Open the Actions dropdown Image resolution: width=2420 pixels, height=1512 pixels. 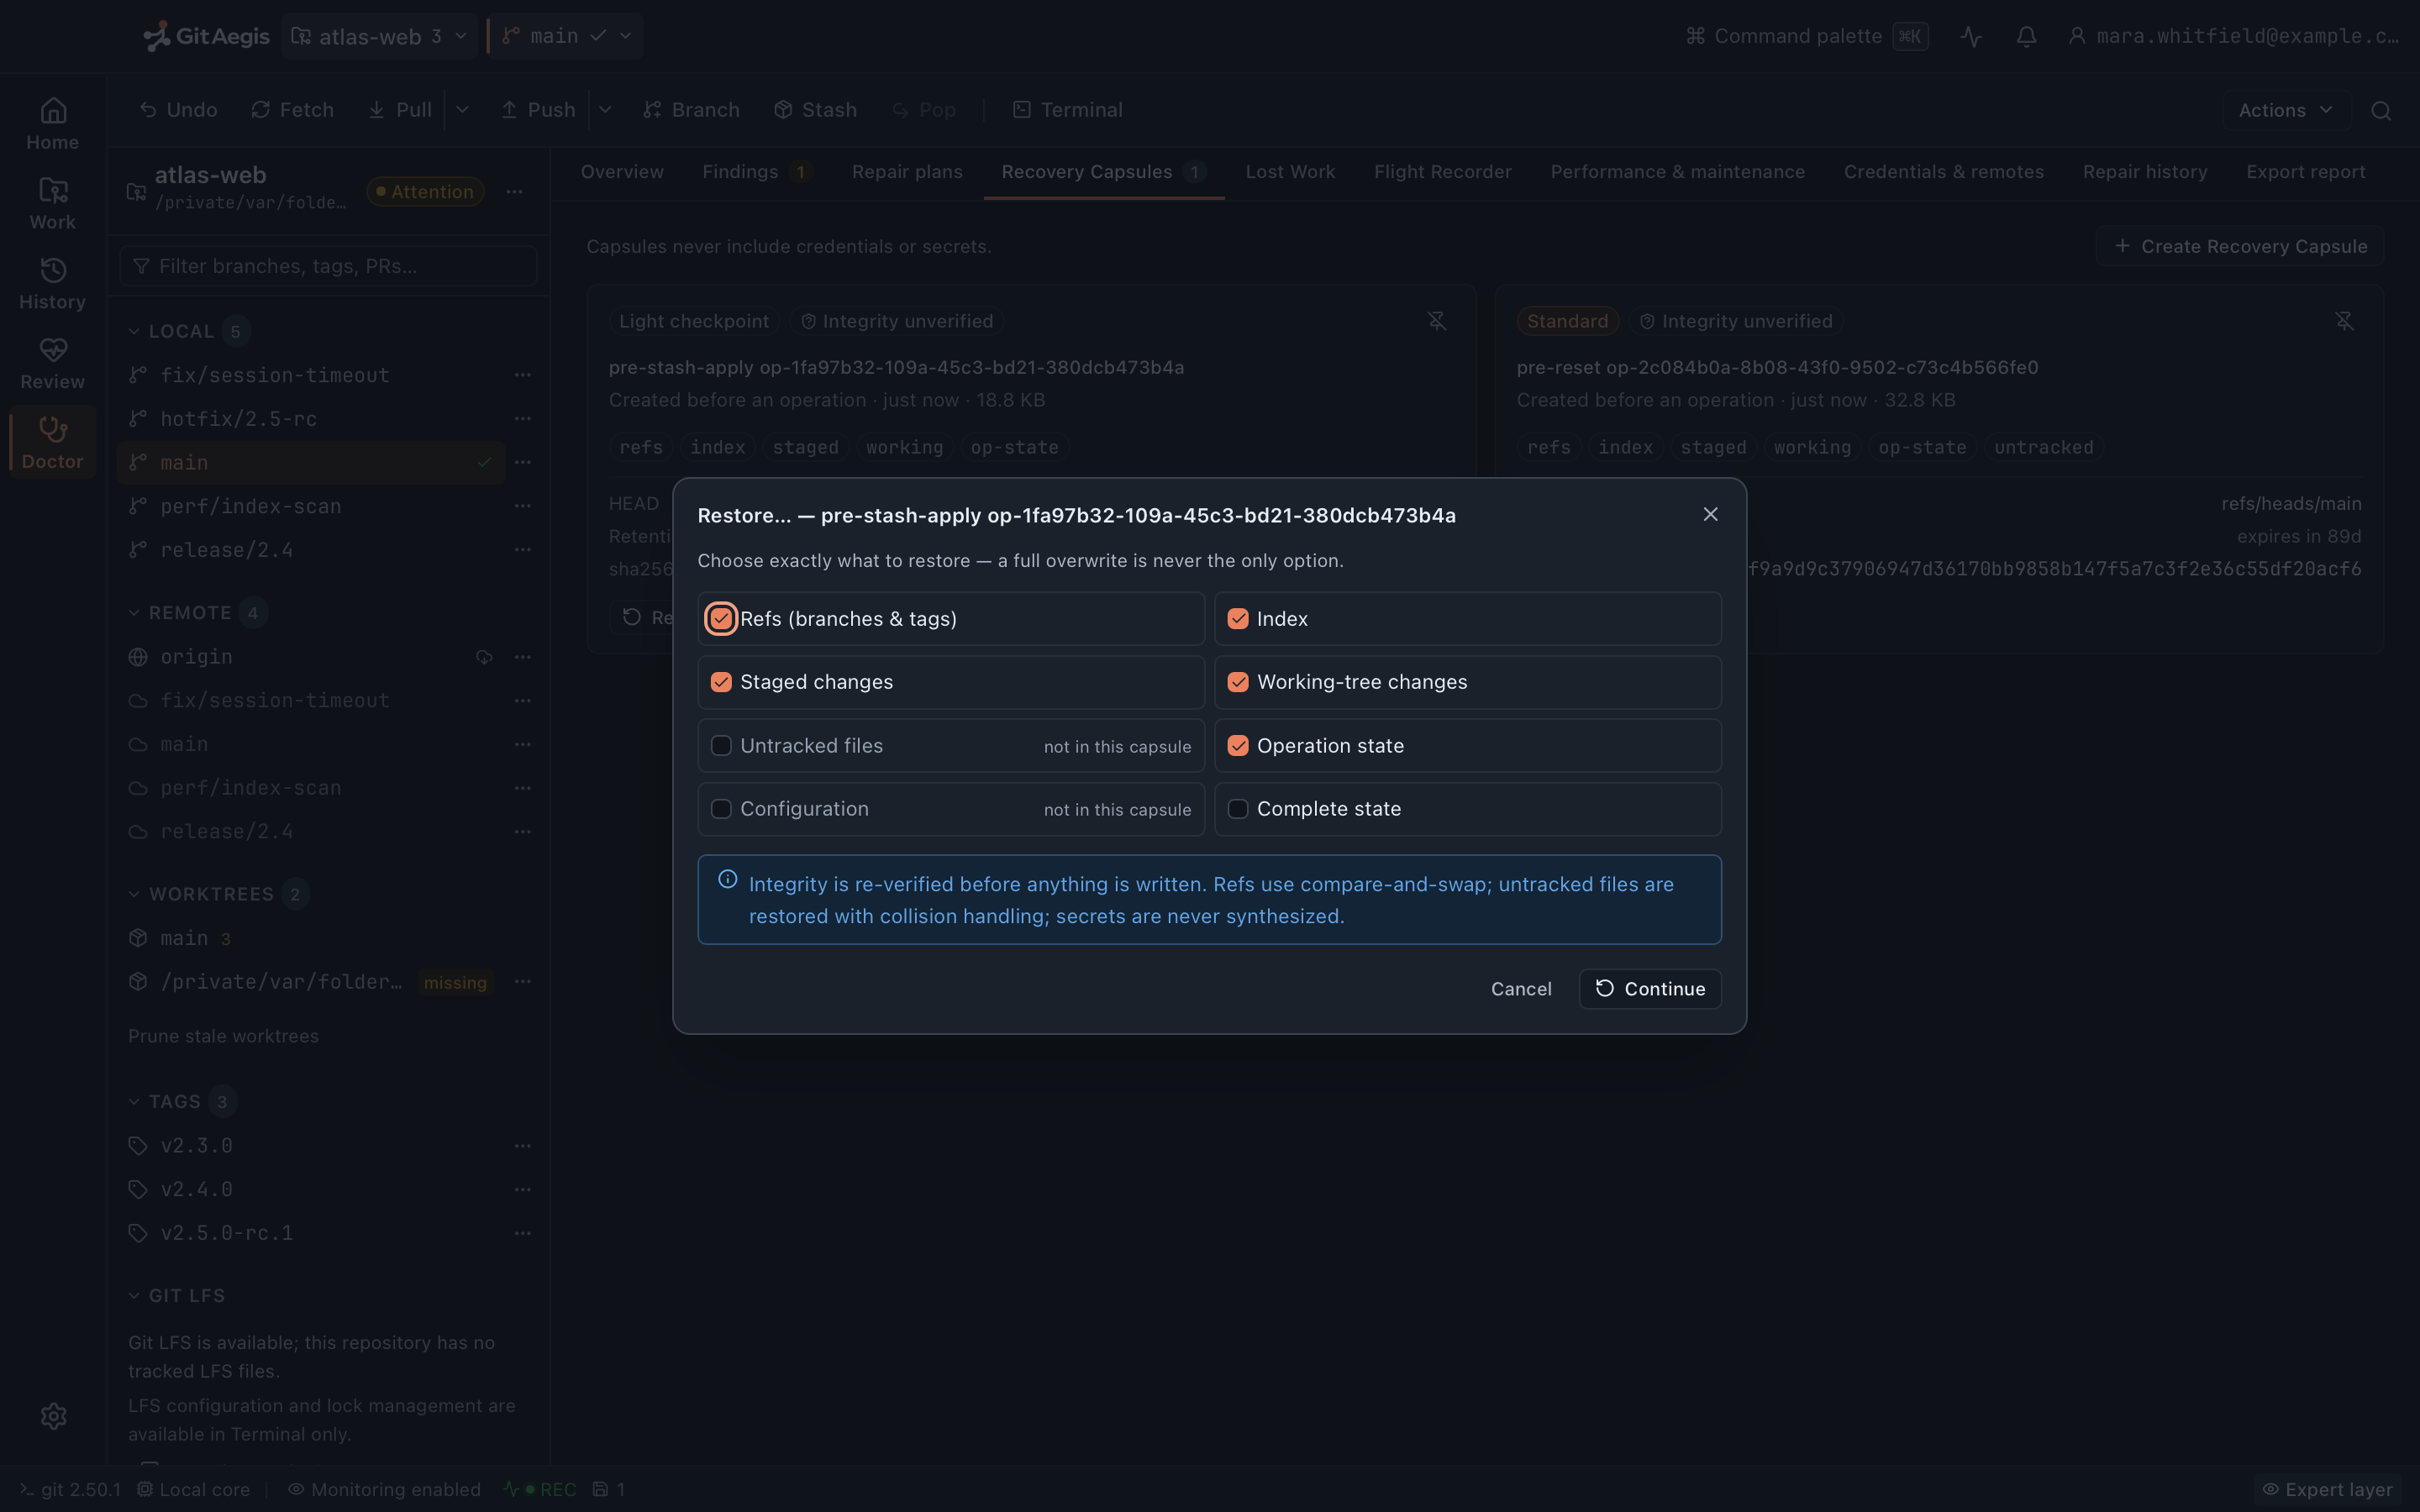(2285, 110)
